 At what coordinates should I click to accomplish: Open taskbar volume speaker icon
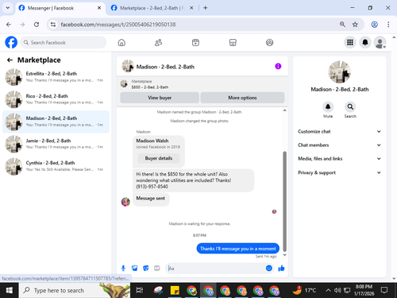337,290
